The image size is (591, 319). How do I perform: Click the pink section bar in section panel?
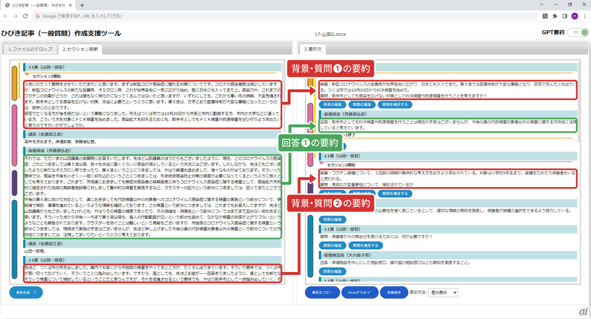(x=15, y=134)
